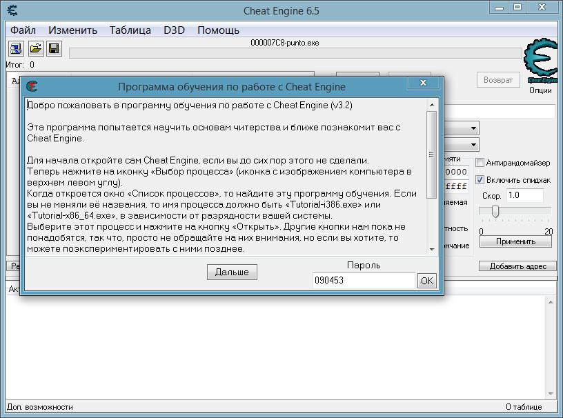This screenshot has height=418, width=563.
Task: Click the Возврат button
Action: [x=498, y=80]
